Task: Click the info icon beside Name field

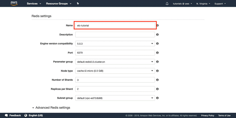Action: click(x=157, y=25)
